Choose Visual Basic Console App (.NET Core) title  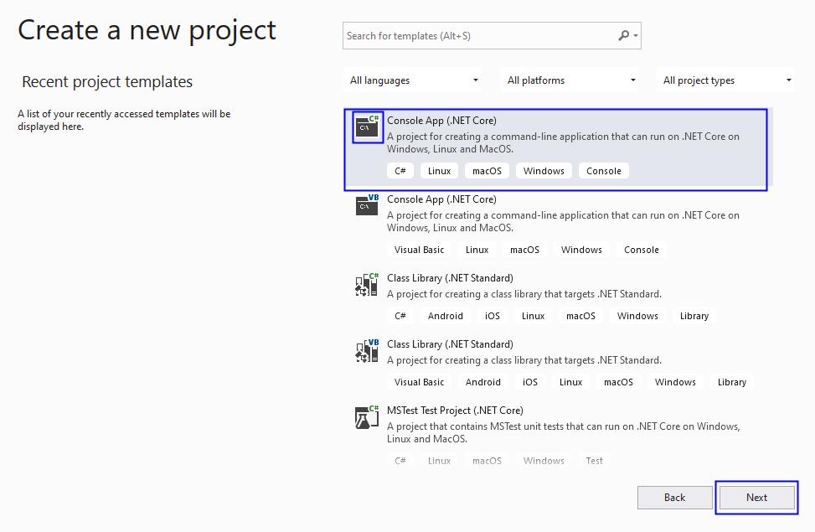pos(441,199)
